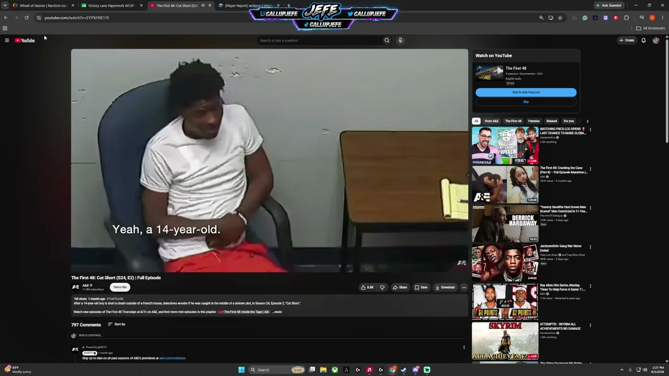
Task: Open Chrome's three-dot menu
Action: 663,18
